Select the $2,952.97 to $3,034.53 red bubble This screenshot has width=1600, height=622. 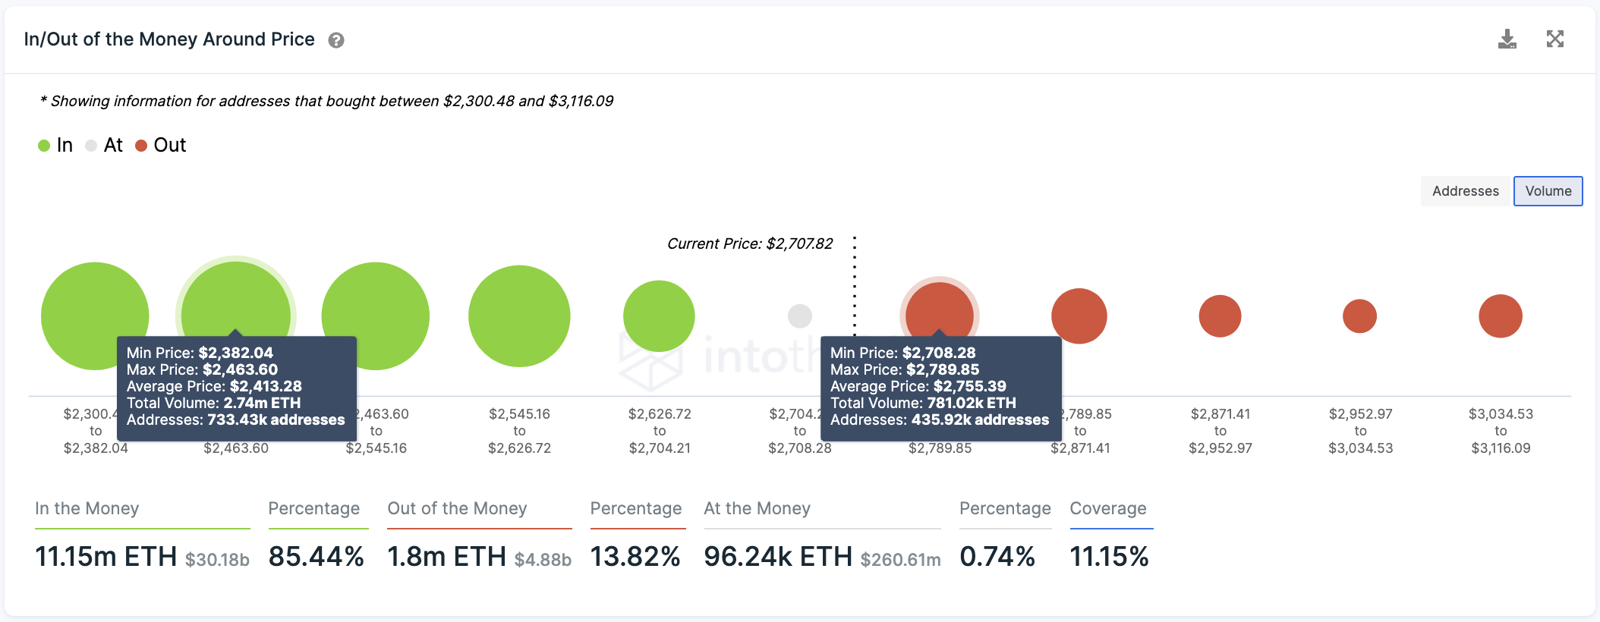click(1359, 316)
